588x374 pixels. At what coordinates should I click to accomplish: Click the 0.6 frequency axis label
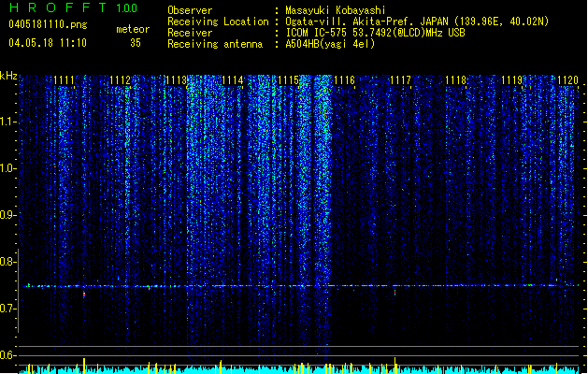pyautogui.click(x=7, y=355)
